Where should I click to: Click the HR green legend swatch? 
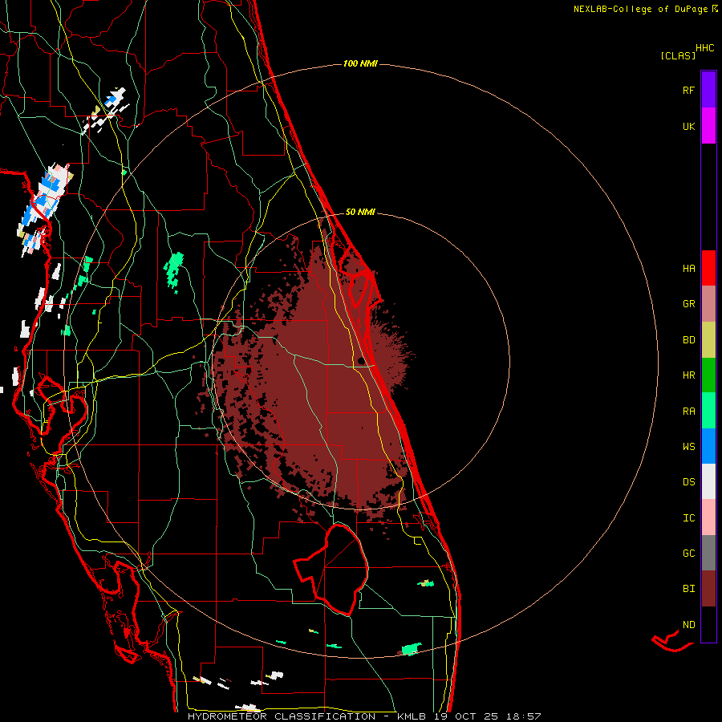point(708,375)
